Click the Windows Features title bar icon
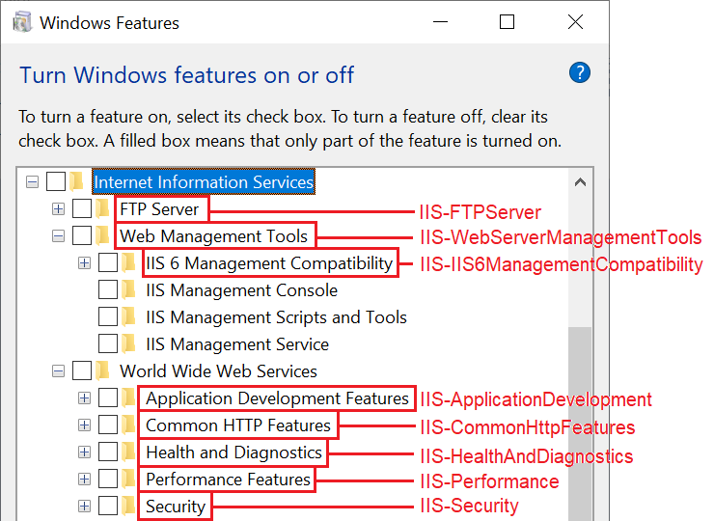 [22, 23]
